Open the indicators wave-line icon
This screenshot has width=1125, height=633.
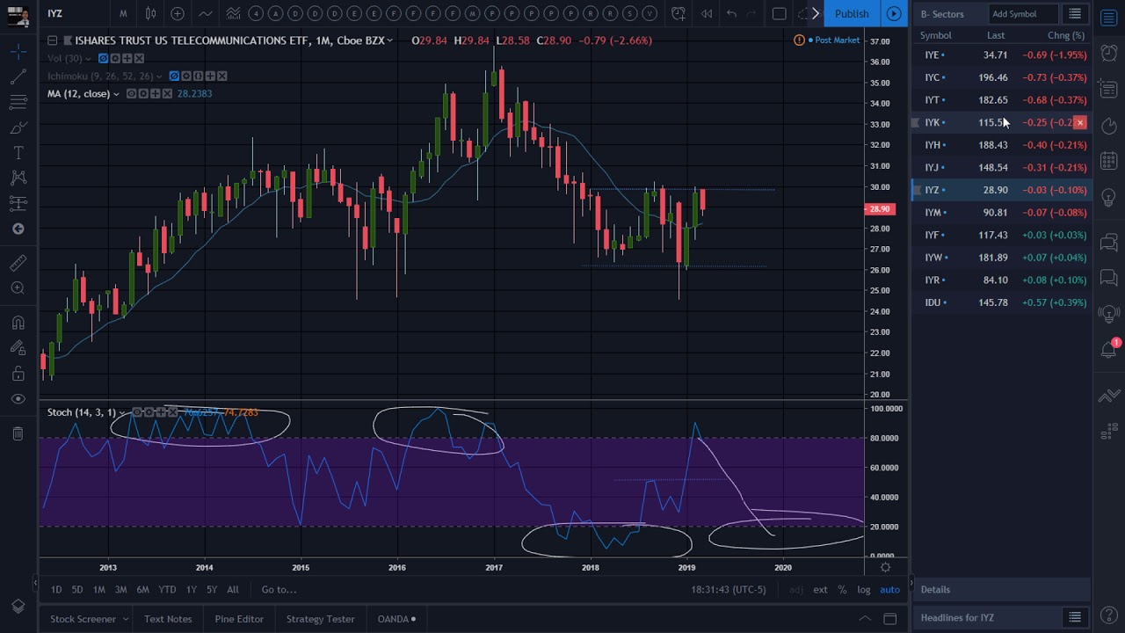(205, 13)
